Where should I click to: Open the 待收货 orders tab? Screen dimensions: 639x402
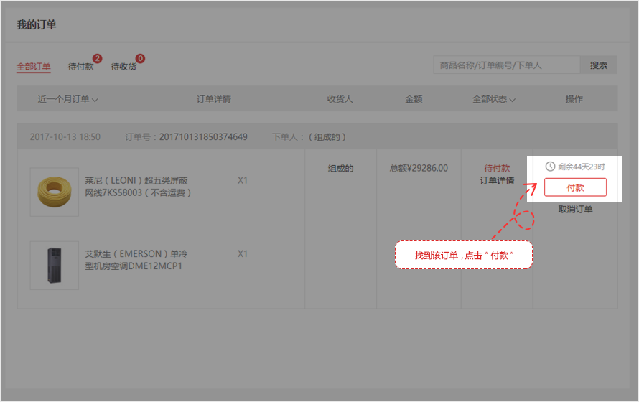(x=123, y=67)
